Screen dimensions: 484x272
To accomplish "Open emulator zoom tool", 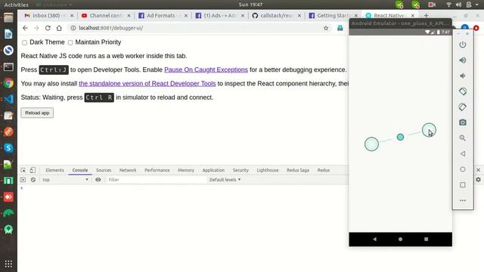I will coord(462,138).
